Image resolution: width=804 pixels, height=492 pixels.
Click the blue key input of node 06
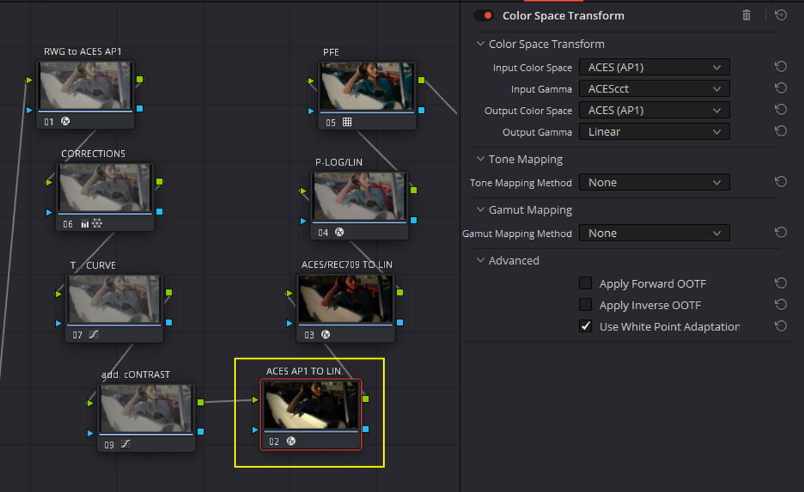pos(49,212)
